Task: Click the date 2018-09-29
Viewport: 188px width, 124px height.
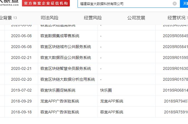Action: (21, 101)
